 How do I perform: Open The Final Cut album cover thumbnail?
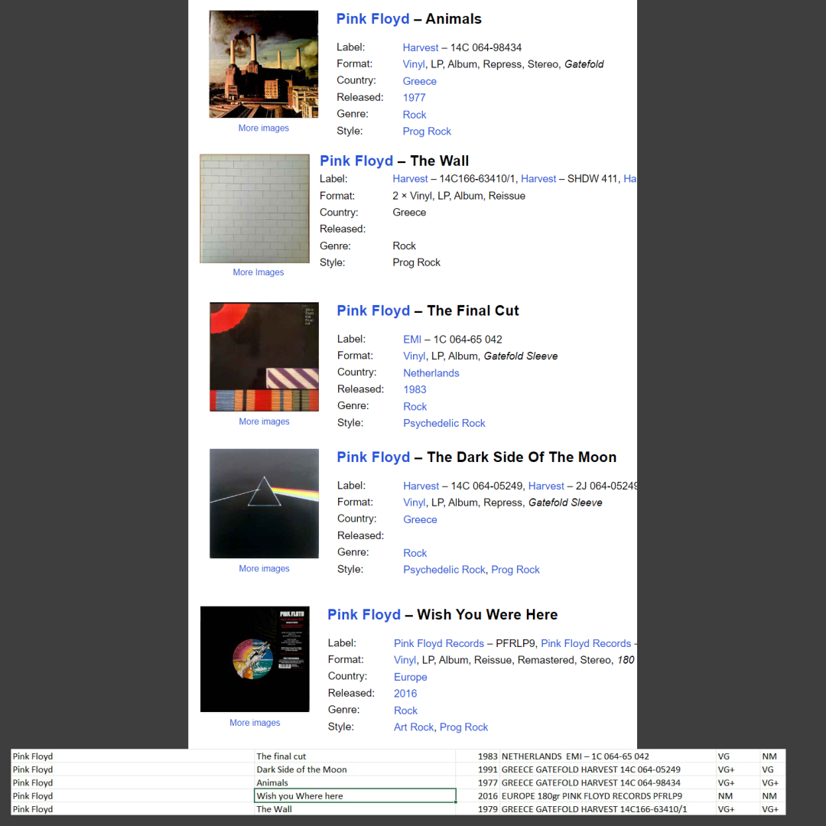tap(264, 356)
